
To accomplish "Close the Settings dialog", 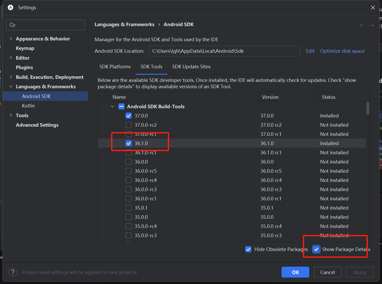I will point(373,8).
